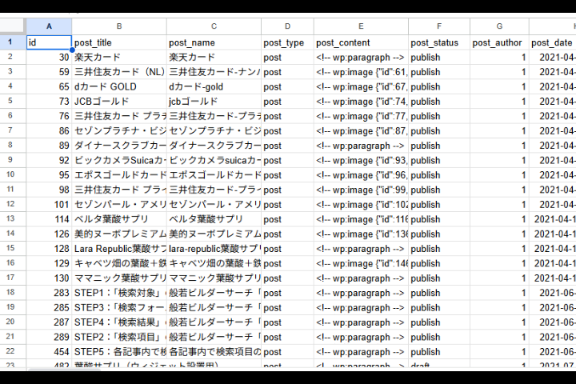The height and width of the screenshot is (384, 576).
Task: Select column B header
Action: click(x=119, y=26)
